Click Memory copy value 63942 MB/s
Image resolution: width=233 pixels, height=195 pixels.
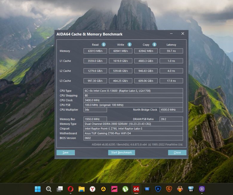point(146,51)
